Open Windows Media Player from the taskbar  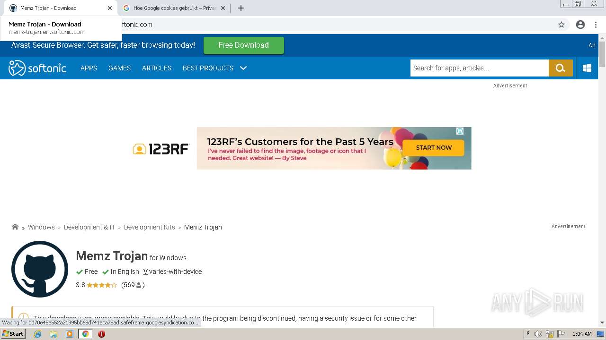pos(70,334)
